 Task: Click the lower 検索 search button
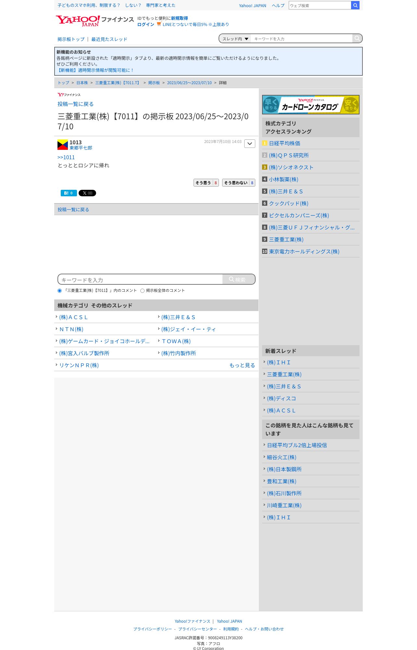tap(239, 279)
